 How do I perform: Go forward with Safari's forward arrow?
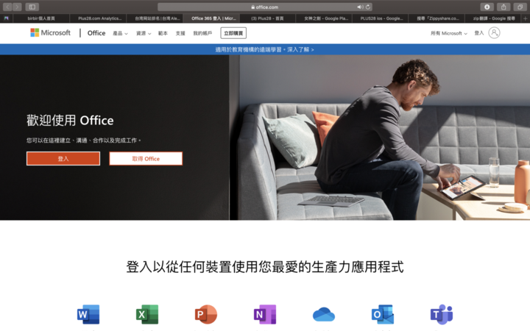tap(17, 7)
